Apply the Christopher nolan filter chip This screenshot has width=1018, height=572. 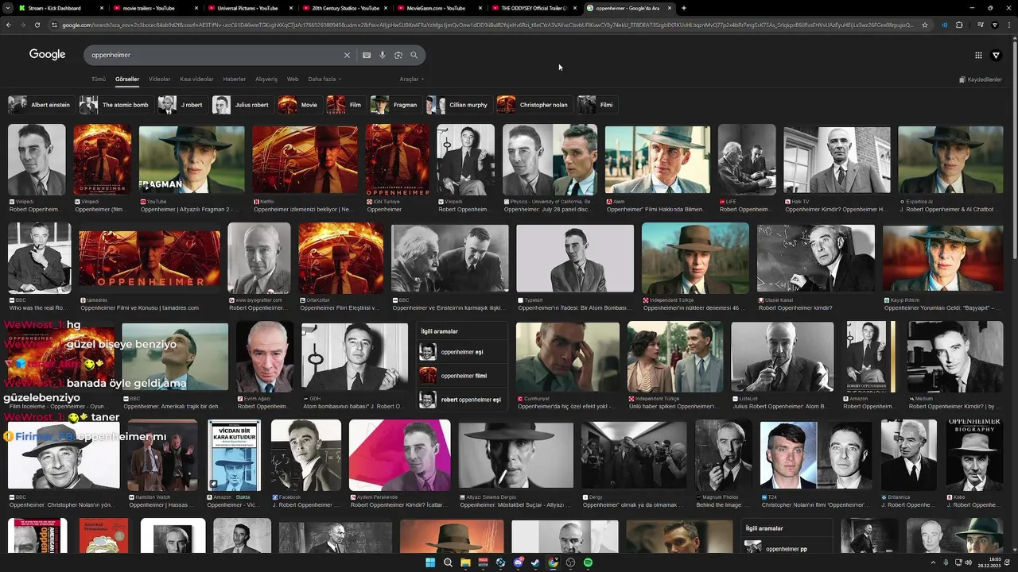[x=534, y=105]
